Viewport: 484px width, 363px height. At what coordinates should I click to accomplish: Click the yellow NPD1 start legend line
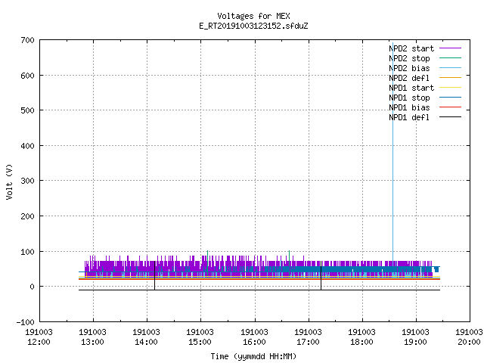click(x=450, y=88)
